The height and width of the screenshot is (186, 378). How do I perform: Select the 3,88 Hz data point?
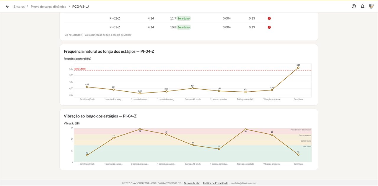[272, 90]
